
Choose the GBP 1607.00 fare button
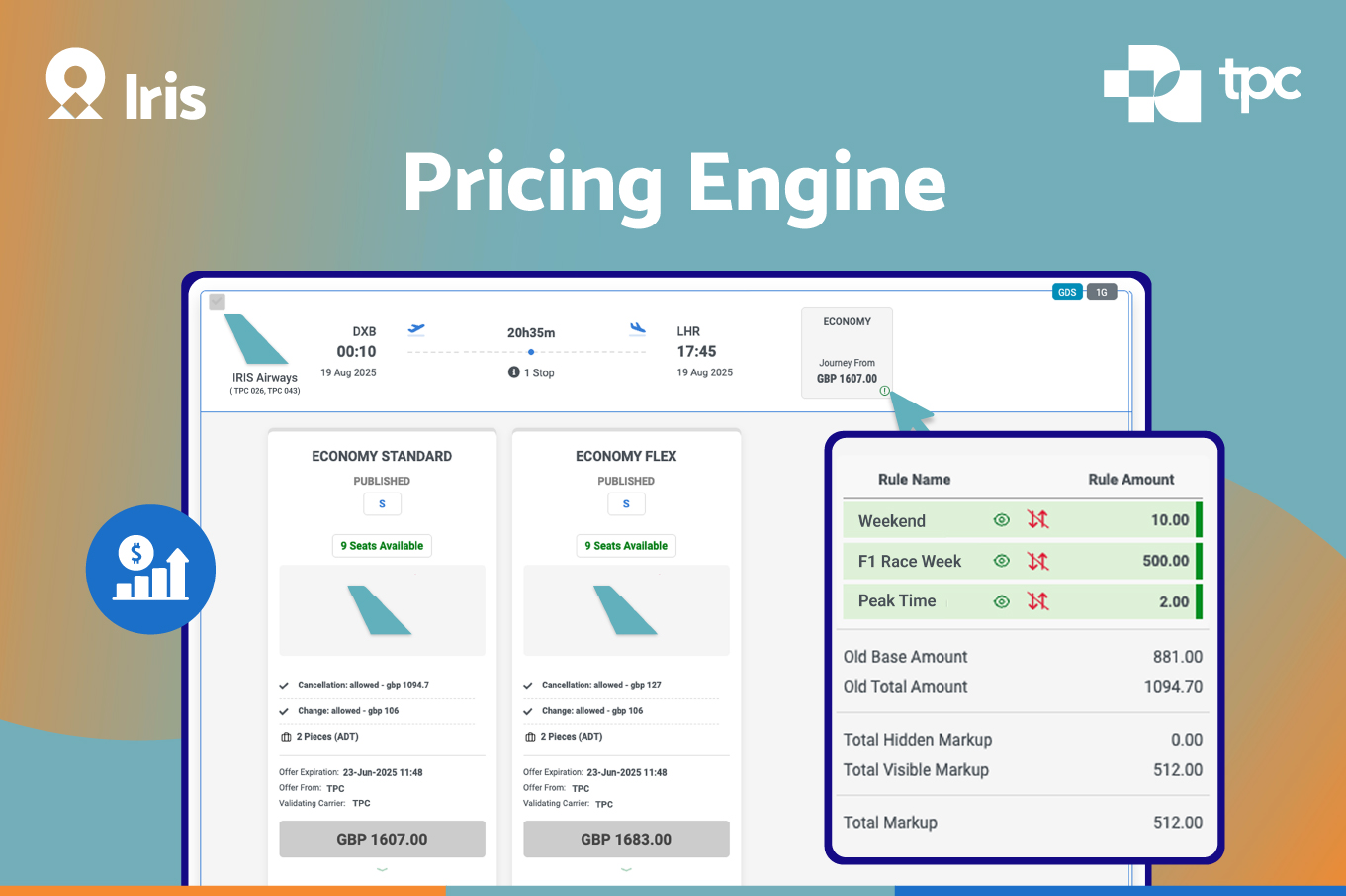point(382,839)
